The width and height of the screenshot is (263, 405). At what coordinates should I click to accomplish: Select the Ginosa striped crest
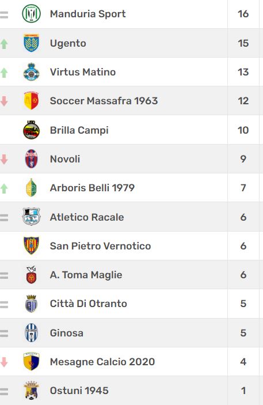(x=31, y=332)
